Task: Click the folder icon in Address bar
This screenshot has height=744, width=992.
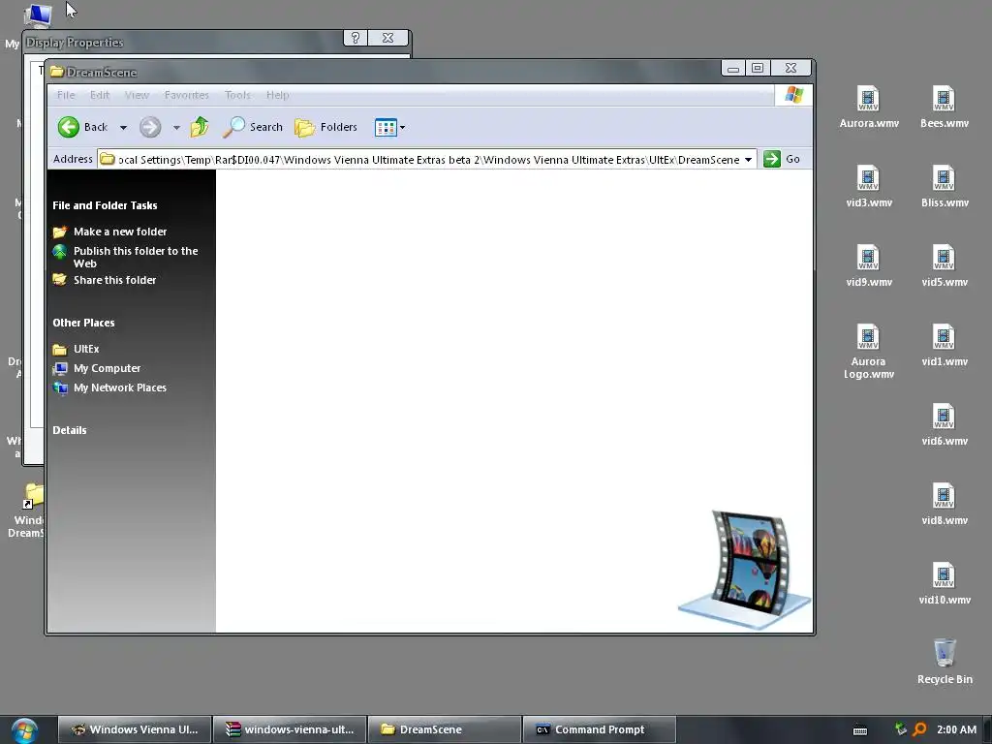Action: click(107, 159)
